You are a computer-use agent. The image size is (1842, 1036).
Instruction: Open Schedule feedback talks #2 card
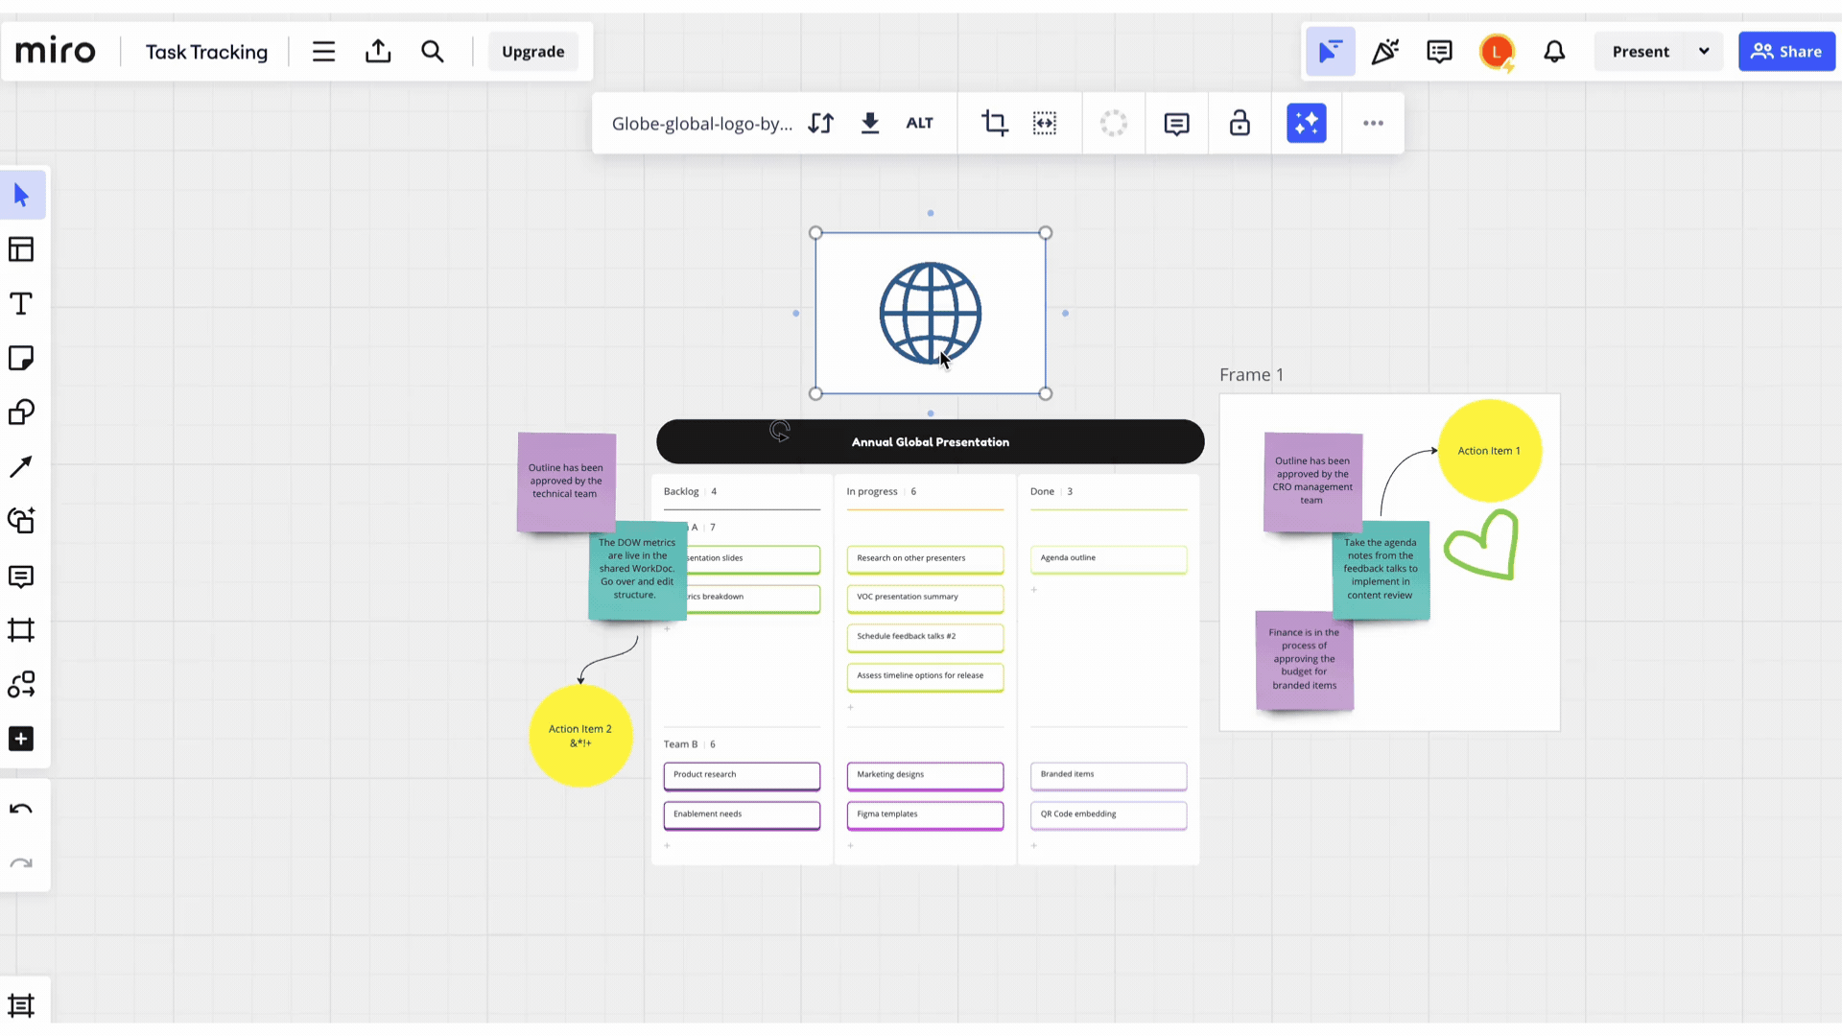925,637
